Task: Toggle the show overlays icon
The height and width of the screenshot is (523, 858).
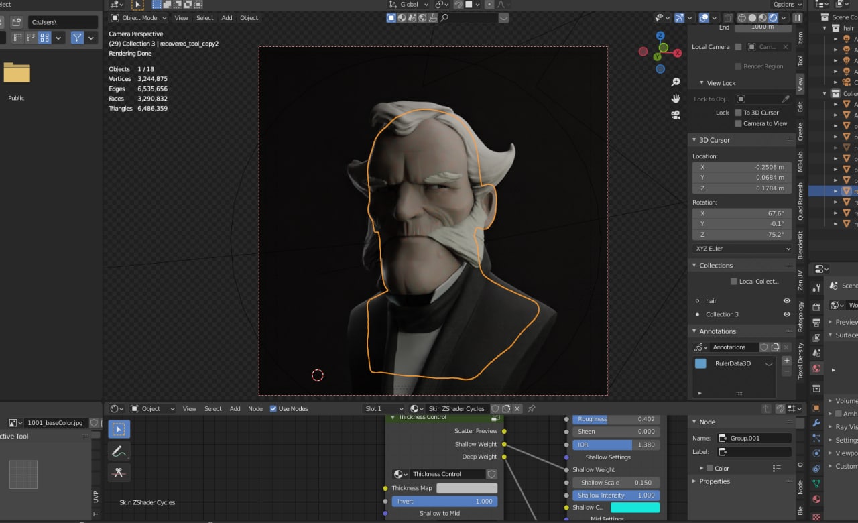Action: (x=704, y=18)
